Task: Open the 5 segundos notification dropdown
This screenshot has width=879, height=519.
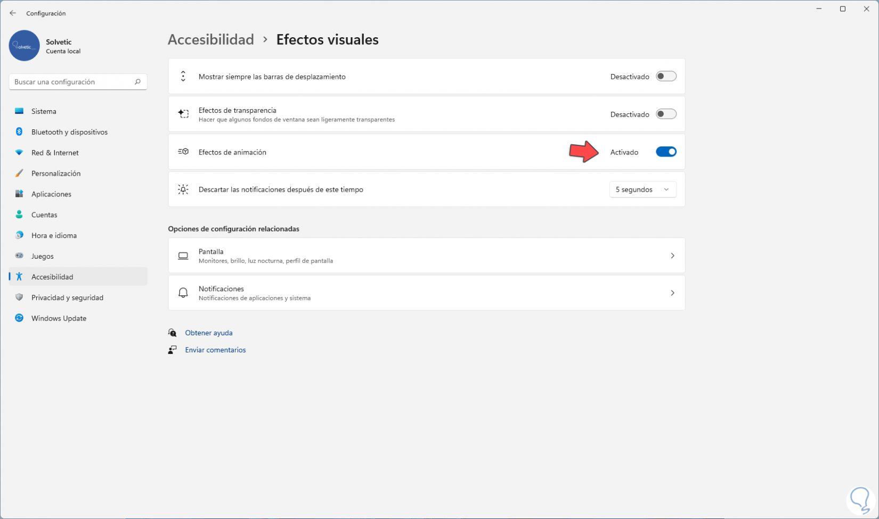Action: coord(642,190)
